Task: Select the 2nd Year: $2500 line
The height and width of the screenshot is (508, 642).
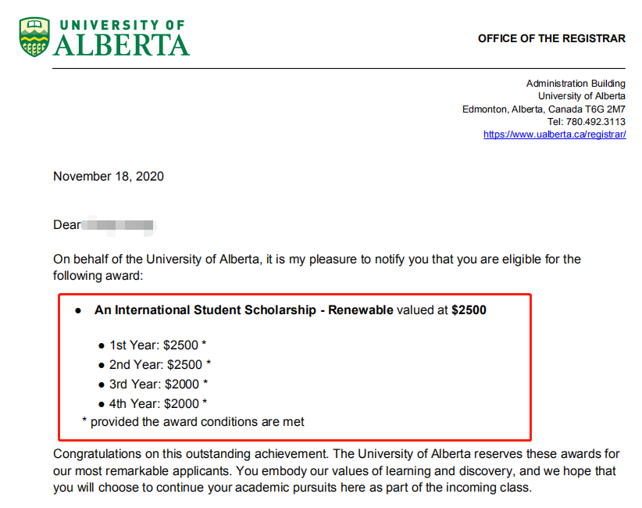Action: click(x=160, y=364)
